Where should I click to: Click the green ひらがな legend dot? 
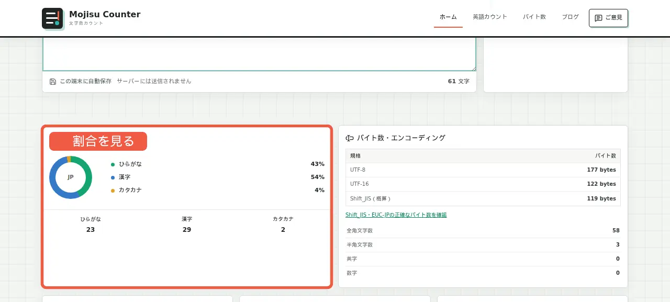point(113,164)
